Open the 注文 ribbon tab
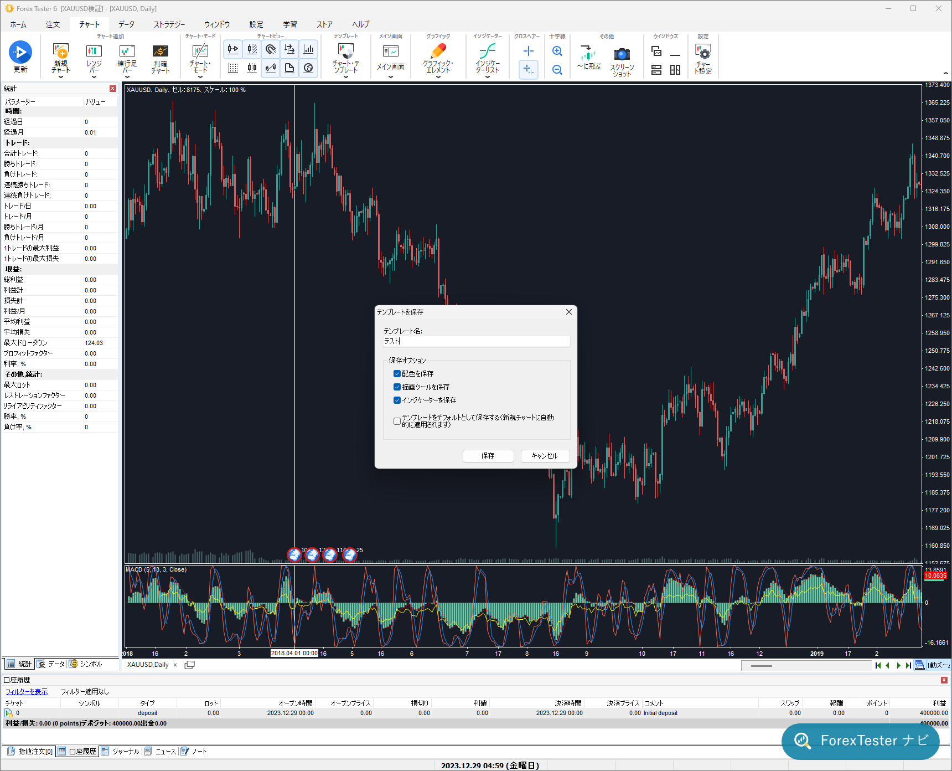Viewport: 952px width, 771px height. (x=53, y=24)
